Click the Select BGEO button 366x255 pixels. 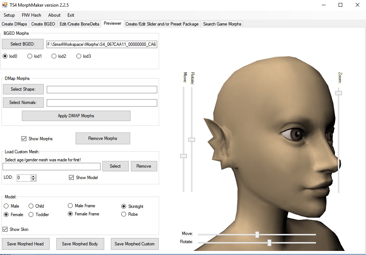(x=23, y=44)
